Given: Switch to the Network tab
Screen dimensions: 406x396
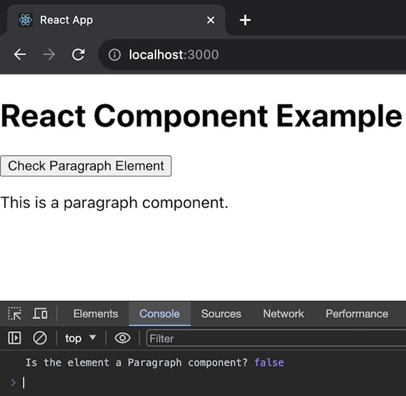Looking at the screenshot, I should (x=284, y=314).
